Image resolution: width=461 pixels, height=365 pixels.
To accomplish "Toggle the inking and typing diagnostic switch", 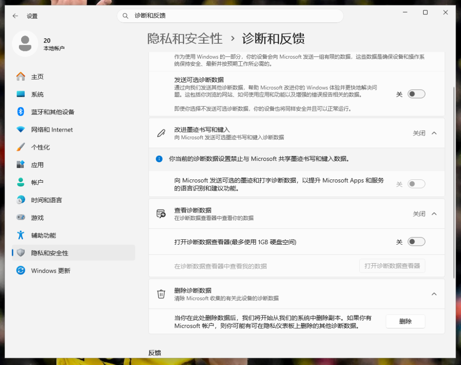I will (x=416, y=184).
